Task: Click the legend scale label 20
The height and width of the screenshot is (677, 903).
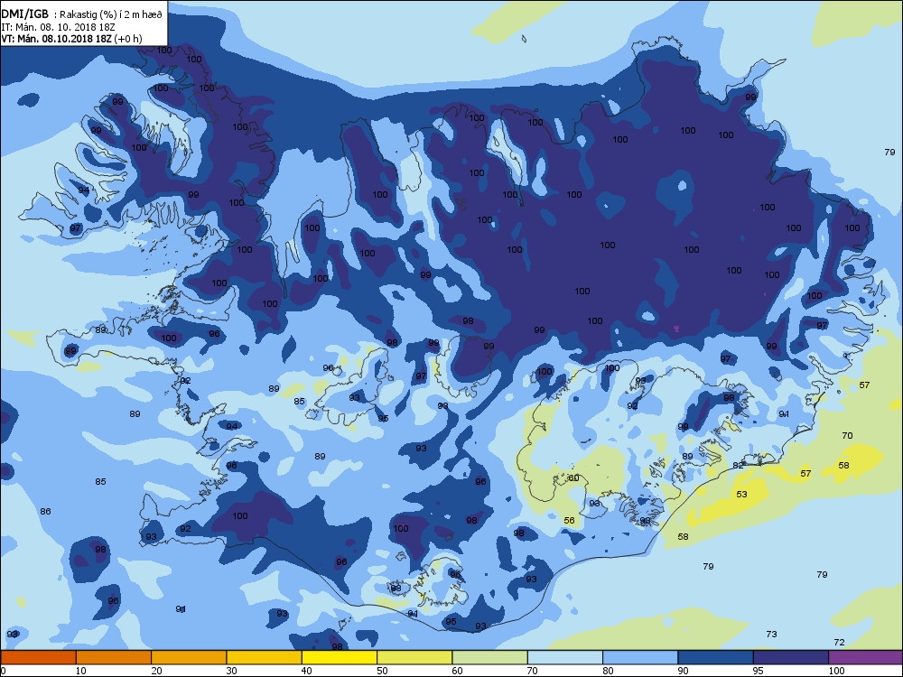Action: pyautogui.click(x=156, y=671)
